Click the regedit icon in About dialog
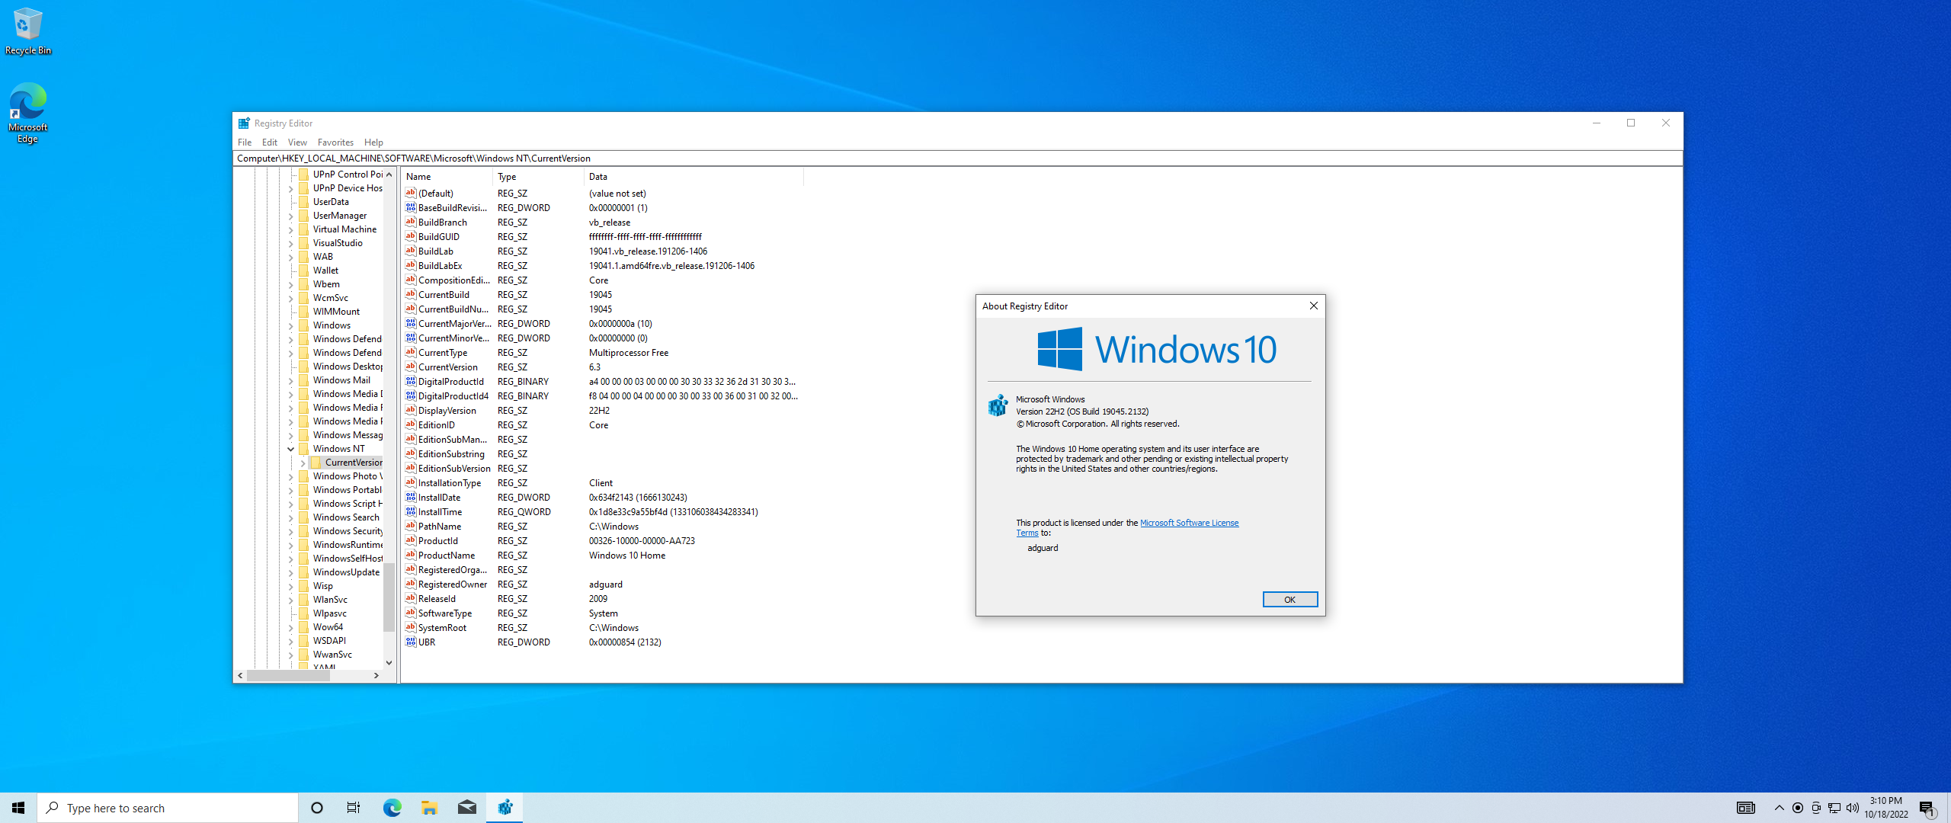The width and height of the screenshot is (1951, 823). (x=998, y=405)
